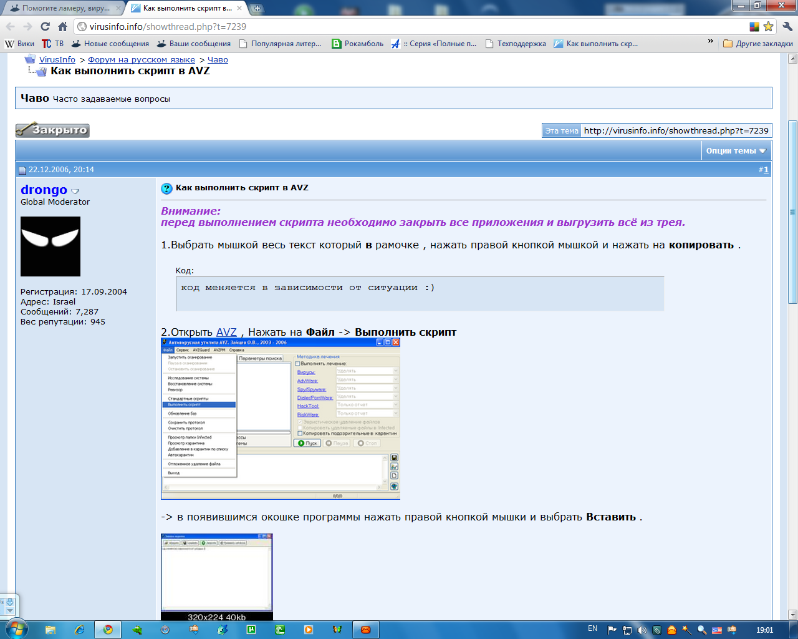Click orange play-button taskbar icon
This screenshot has height=639, width=798.
click(x=309, y=630)
